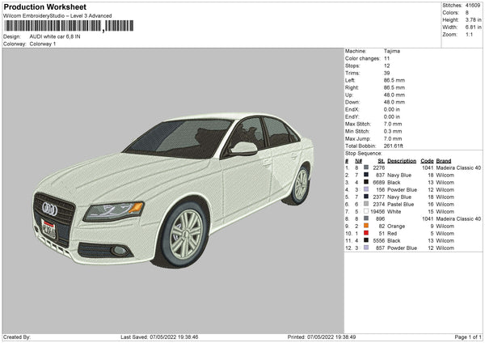Viewport: 485px width, 343px height.
Task: Choose the Navy Blue swatch in stop row 2
Action: coord(365,175)
